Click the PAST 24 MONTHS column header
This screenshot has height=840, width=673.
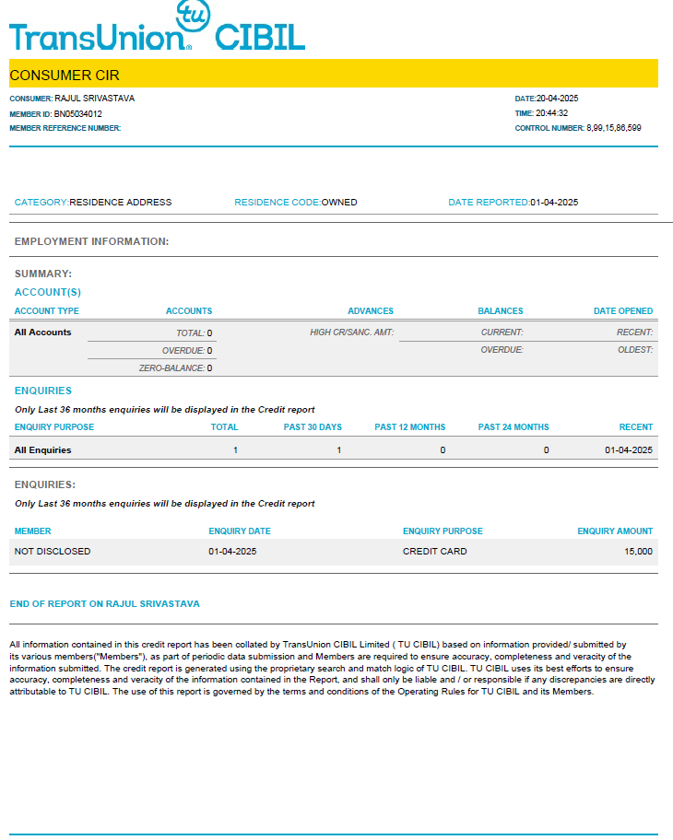(x=514, y=427)
